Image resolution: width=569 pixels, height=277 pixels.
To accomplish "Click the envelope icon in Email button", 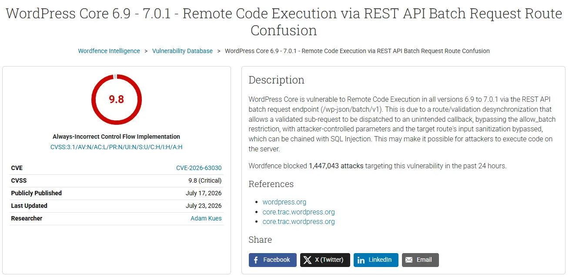I will (409, 260).
